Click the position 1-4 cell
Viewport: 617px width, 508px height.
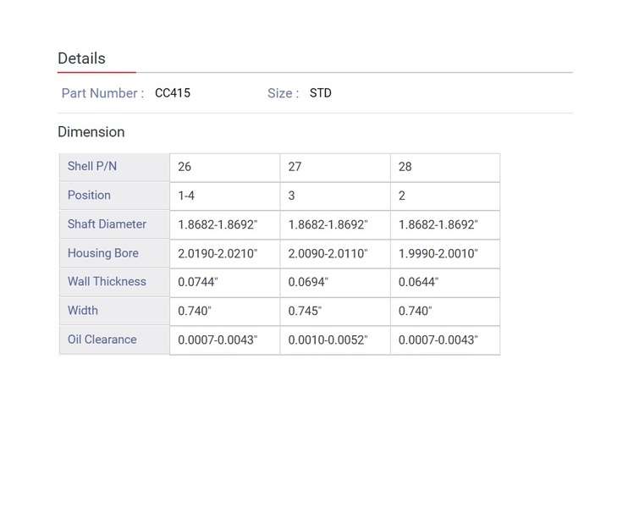click(186, 196)
